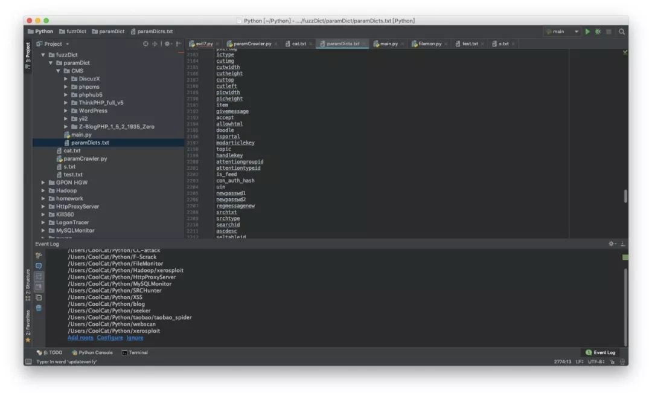Collapse the CMS folder

(x=59, y=71)
